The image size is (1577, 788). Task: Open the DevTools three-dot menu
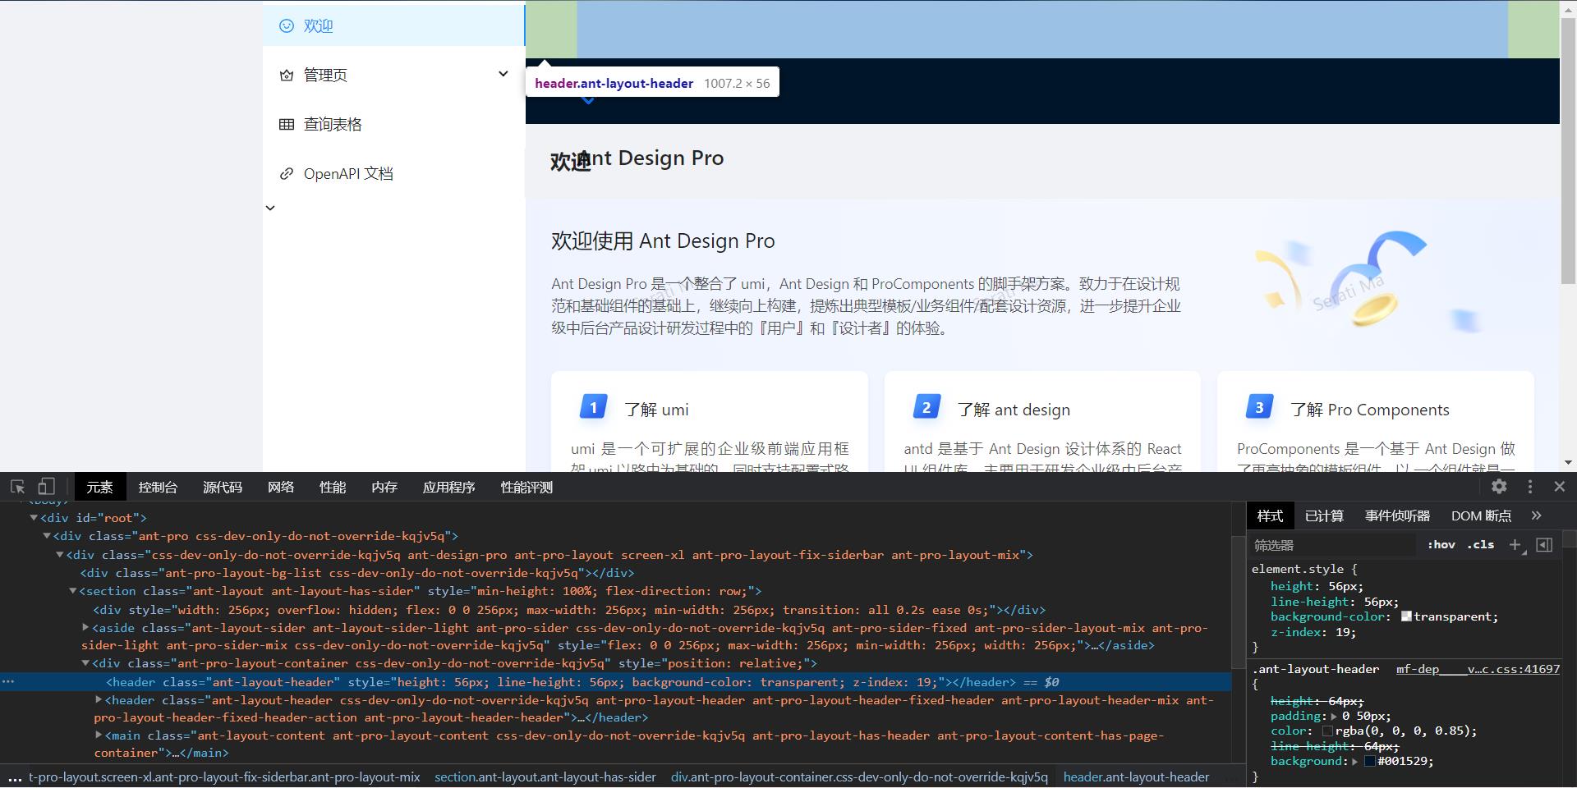click(1529, 486)
